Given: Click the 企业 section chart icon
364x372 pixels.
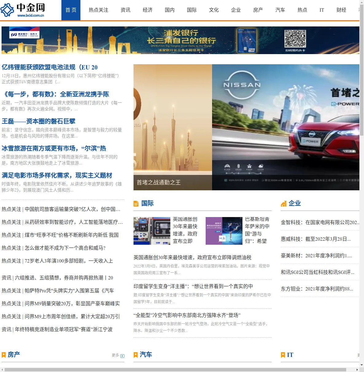Looking at the screenshot, I should 284,204.
